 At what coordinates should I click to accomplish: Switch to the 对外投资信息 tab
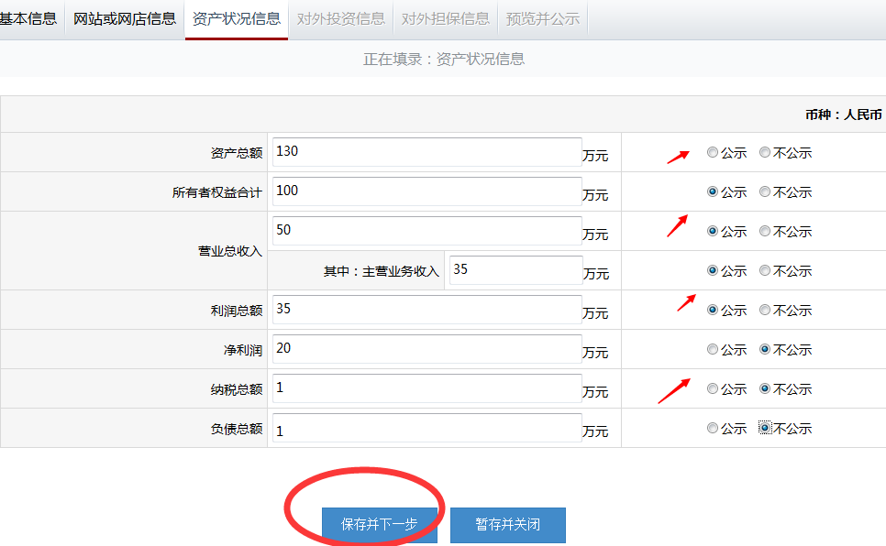click(340, 17)
